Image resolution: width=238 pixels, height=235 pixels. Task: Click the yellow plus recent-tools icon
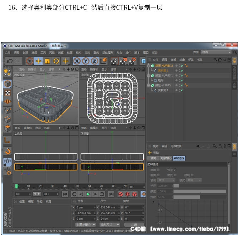click(66, 61)
